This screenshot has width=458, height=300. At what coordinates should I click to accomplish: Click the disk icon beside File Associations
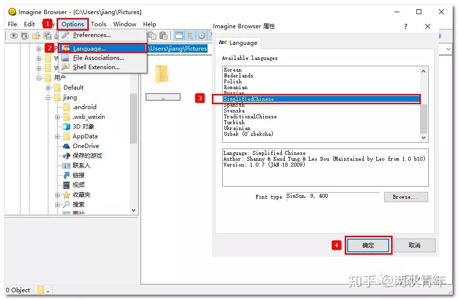[x=65, y=57]
